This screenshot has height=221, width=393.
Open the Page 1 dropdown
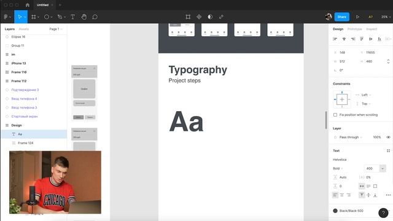(x=56, y=29)
